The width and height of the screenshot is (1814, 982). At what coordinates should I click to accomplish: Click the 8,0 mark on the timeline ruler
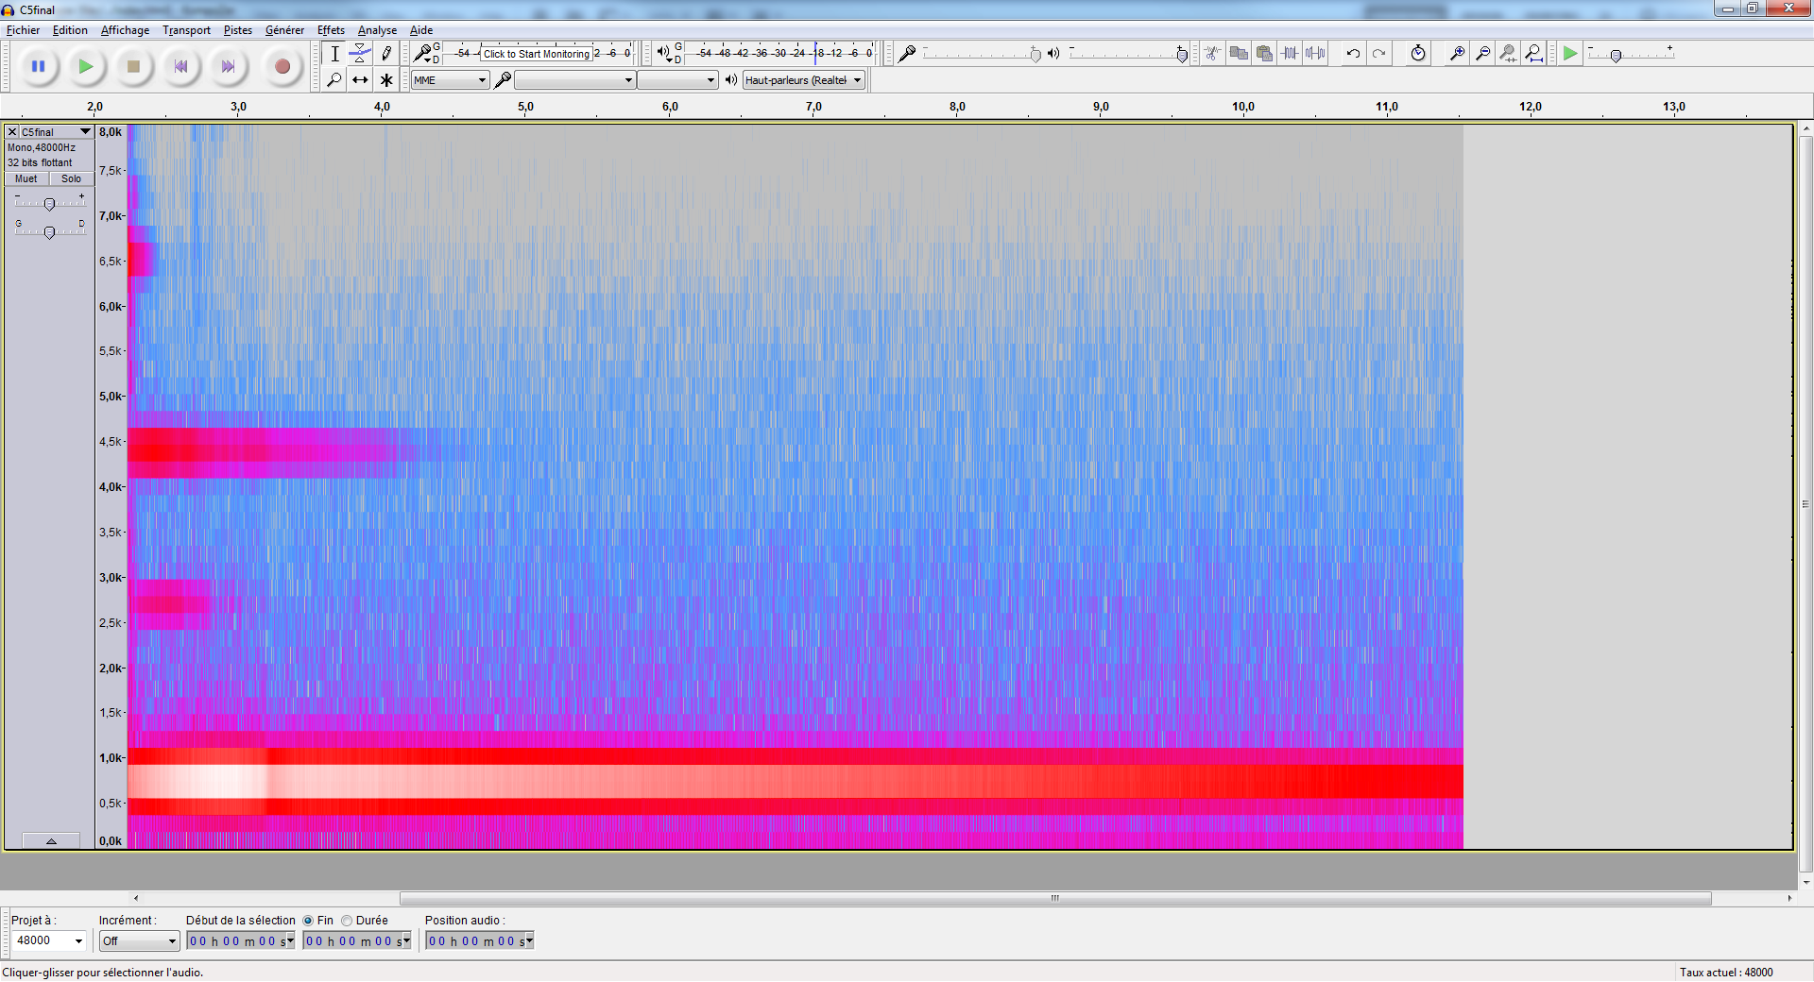click(x=957, y=107)
